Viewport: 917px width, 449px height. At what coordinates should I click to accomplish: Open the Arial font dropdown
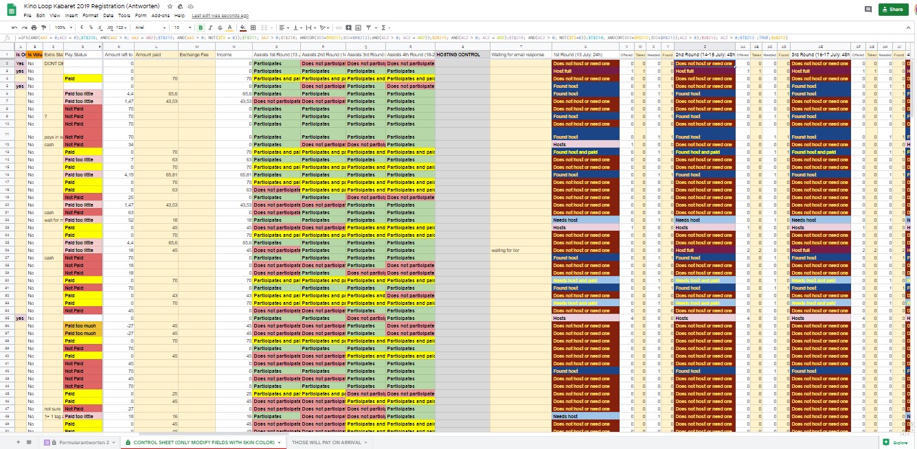pos(150,27)
